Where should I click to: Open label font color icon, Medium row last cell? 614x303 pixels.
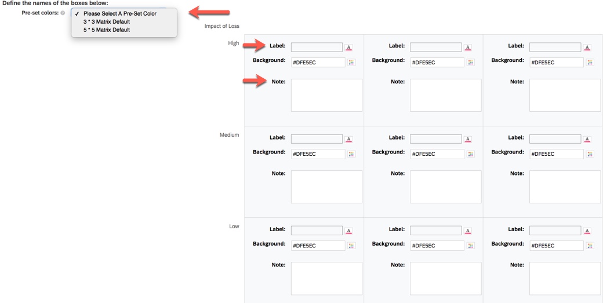[587, 140]
